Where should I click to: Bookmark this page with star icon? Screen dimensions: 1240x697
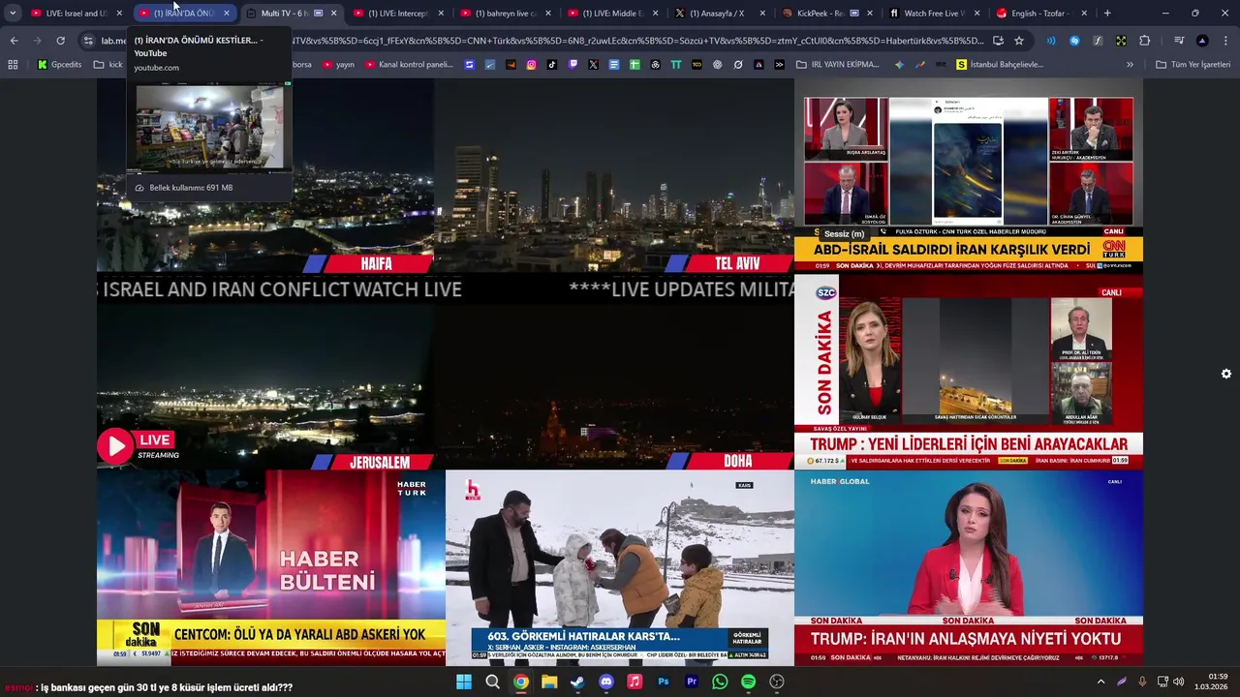coord(1019,41)
